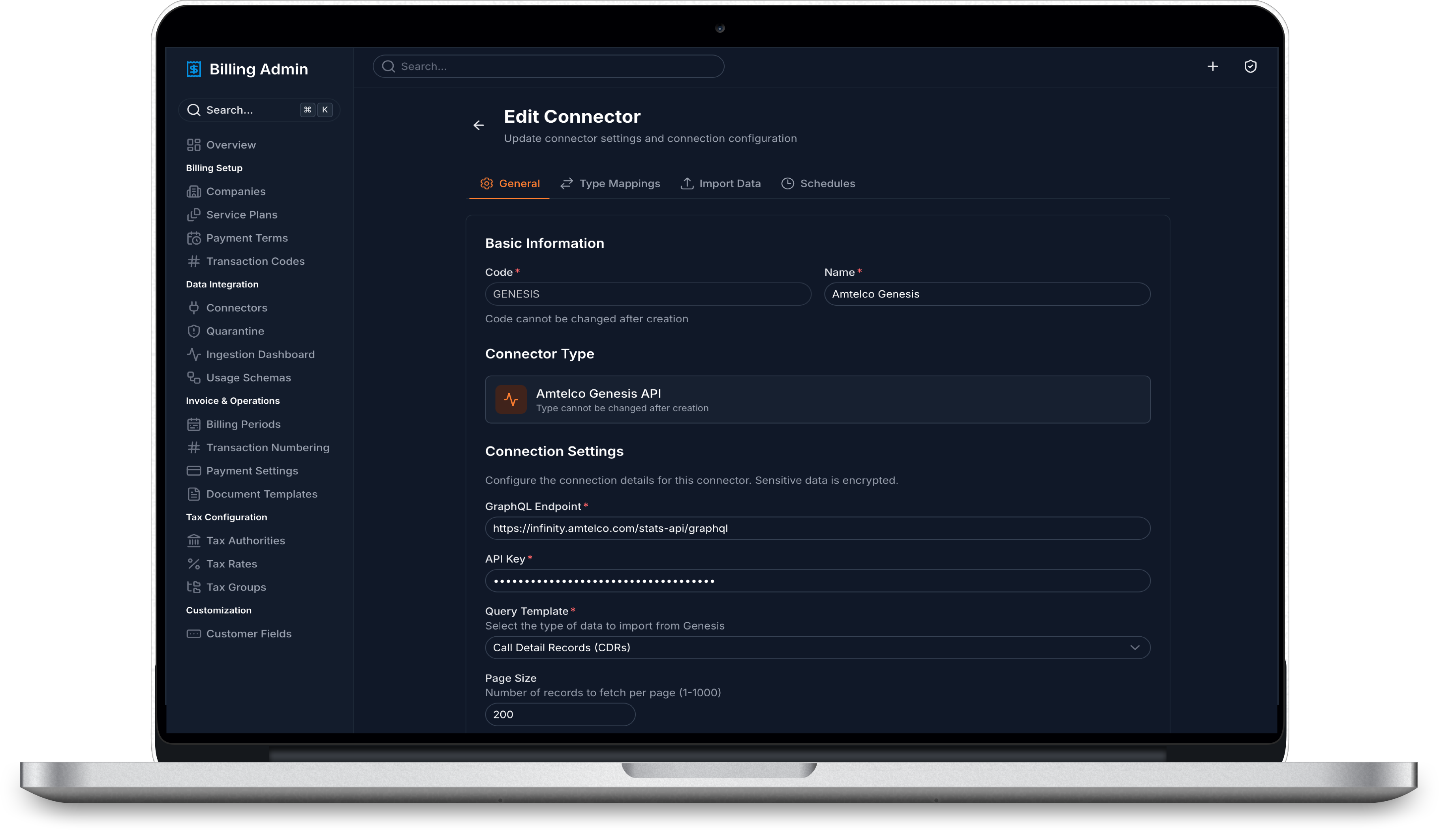
Task: Open Quarantine from the sidebar
Action: point(235,331)
